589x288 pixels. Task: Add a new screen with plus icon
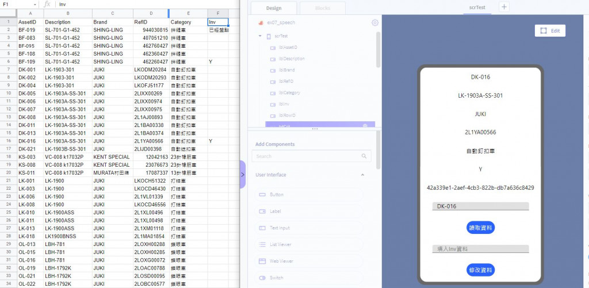point(504,7)
